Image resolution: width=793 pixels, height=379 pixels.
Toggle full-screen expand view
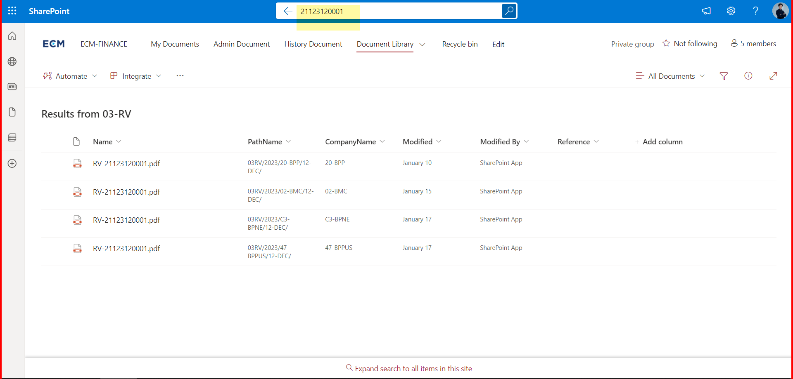click(774, 76)
